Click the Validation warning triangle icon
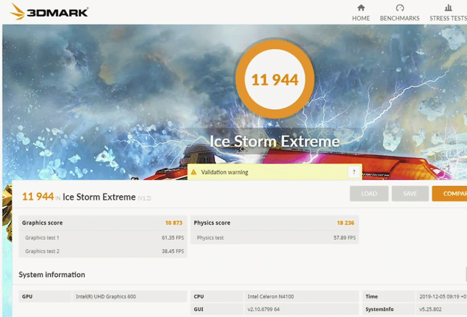The image size is (467, 317). click(x=193, y=172)
